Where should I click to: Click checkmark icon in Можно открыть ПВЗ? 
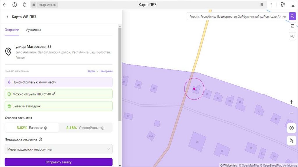point(9,94)
